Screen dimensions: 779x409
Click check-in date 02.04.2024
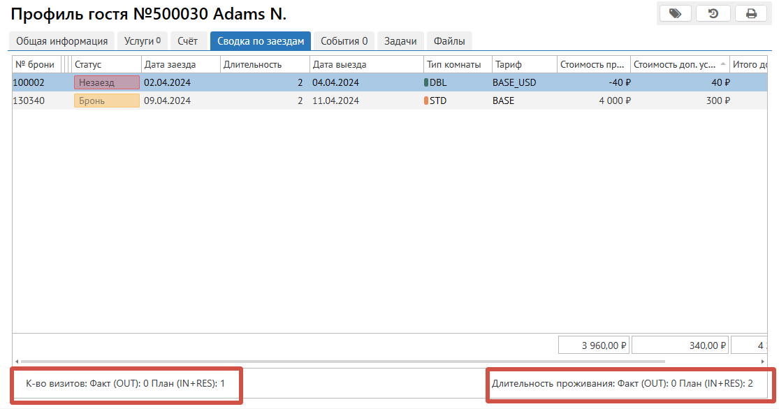pos(168,83)
